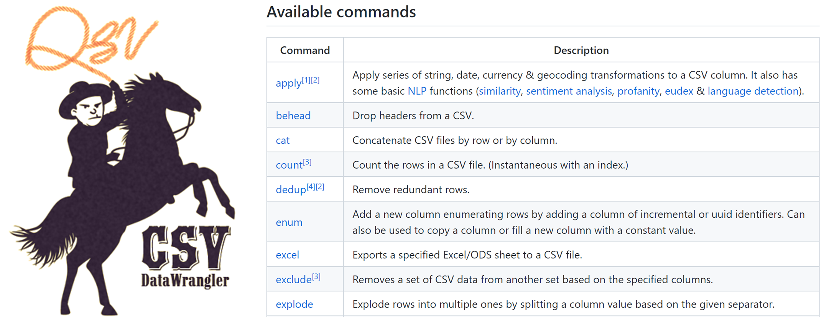
Task: Click 'Apply series of string, date' description
Action: point(578,83)
